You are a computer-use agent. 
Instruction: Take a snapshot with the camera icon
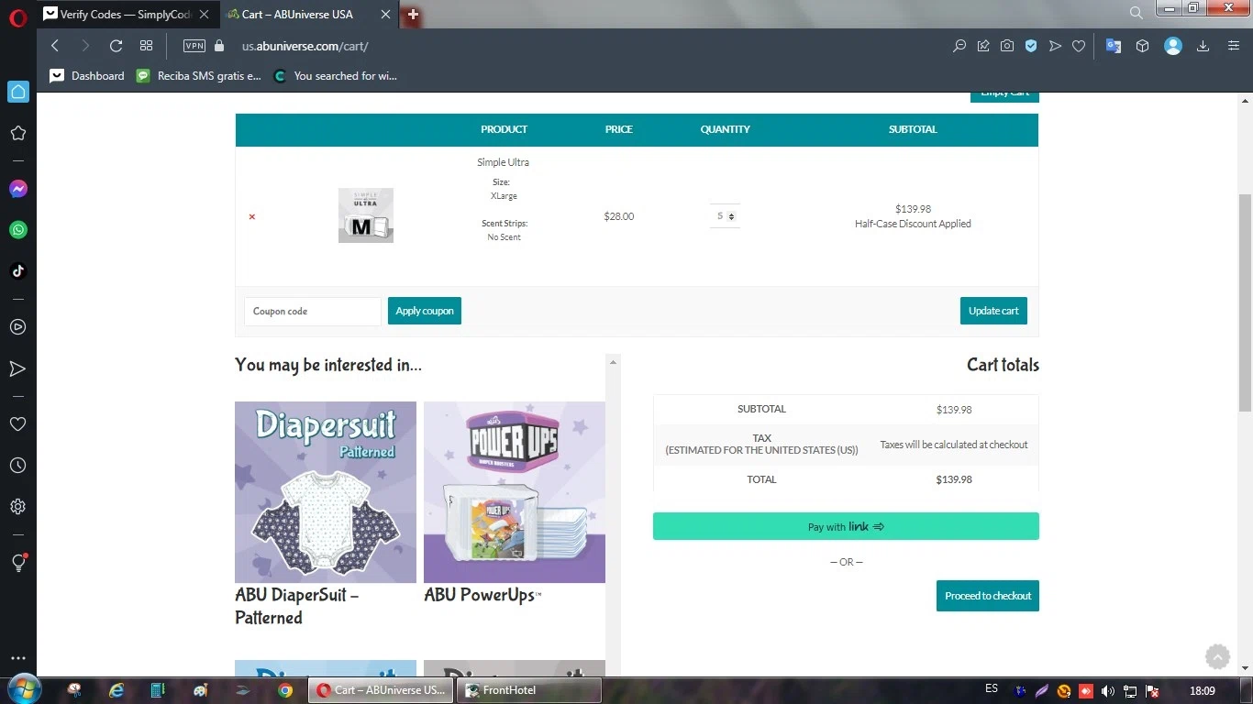[x=1007, y=46]
